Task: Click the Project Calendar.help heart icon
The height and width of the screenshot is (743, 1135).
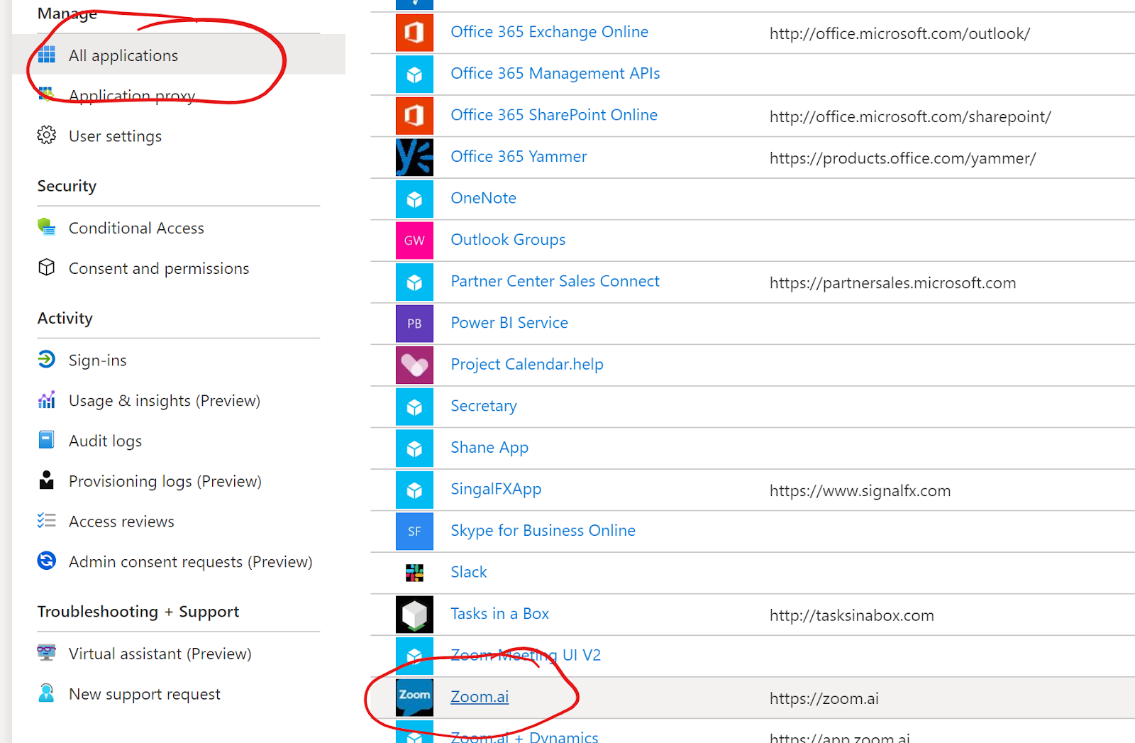Action: coord(414,365)
